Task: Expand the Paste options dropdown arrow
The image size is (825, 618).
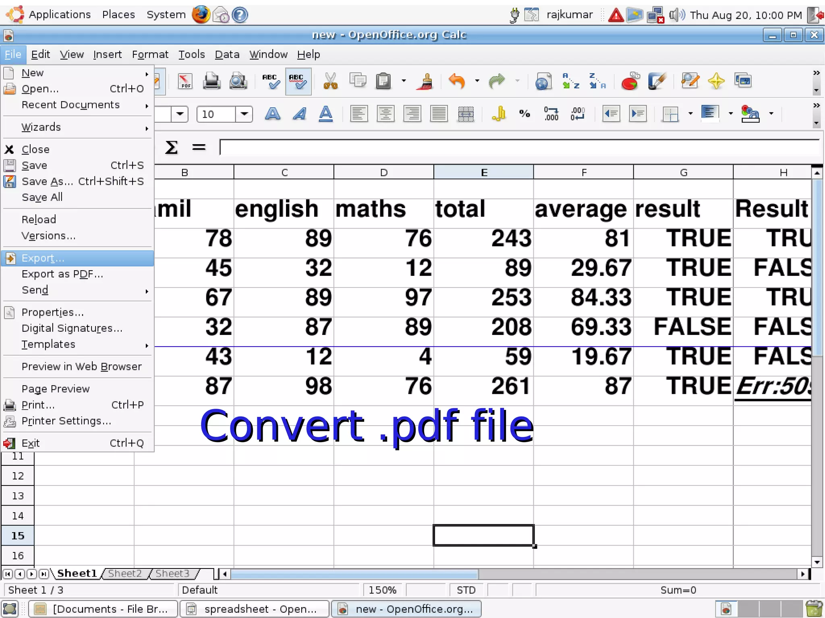Action: pos(403,81)
